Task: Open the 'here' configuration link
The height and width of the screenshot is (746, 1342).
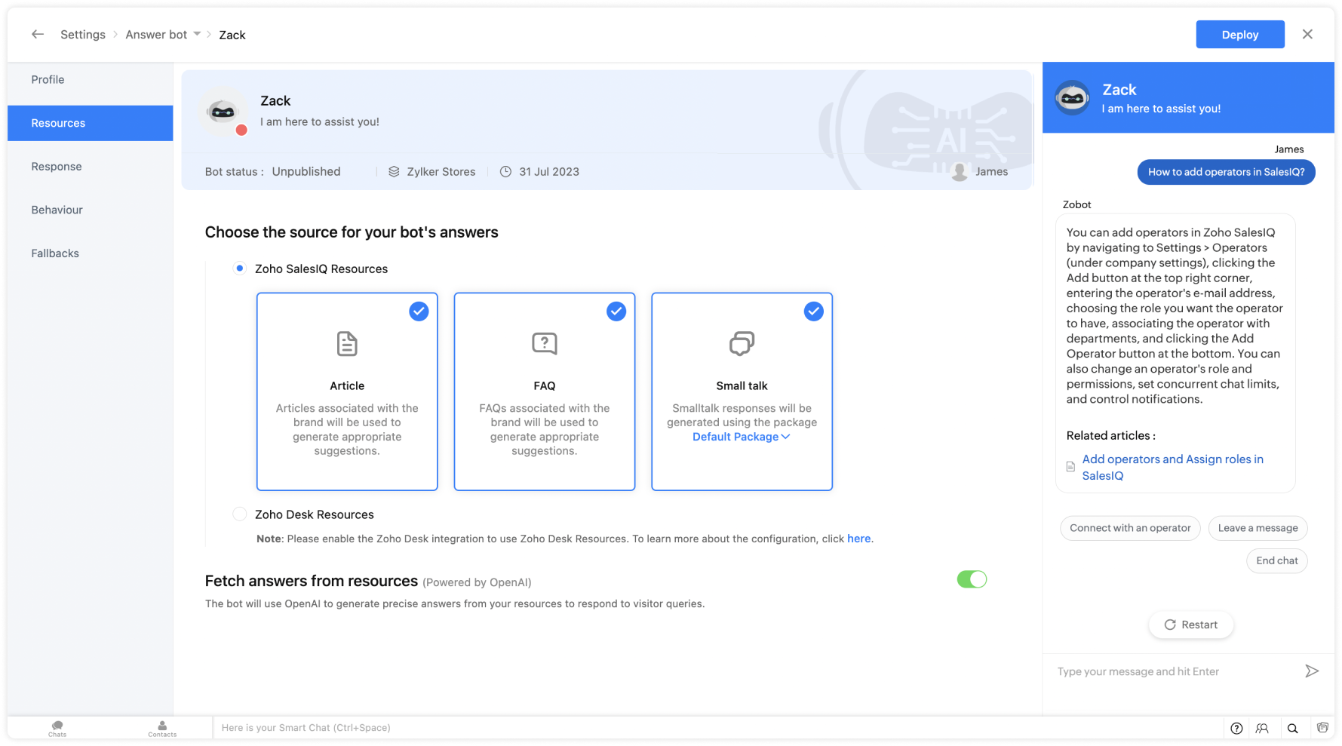Action: tap(858, 539)
